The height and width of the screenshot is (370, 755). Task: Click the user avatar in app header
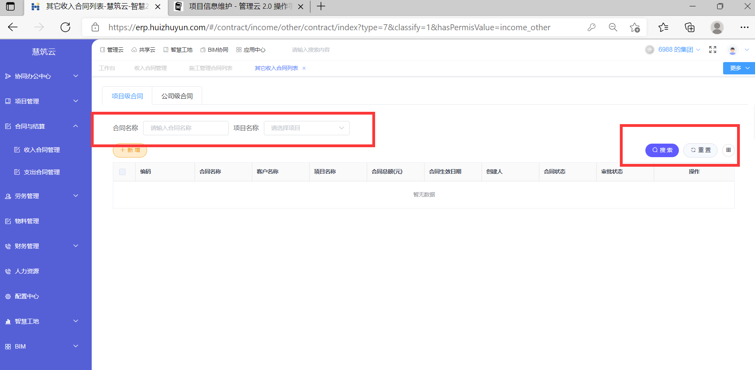point(733,50)
